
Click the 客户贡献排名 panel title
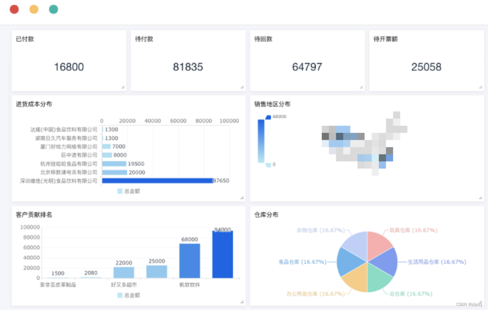(34, 215)
